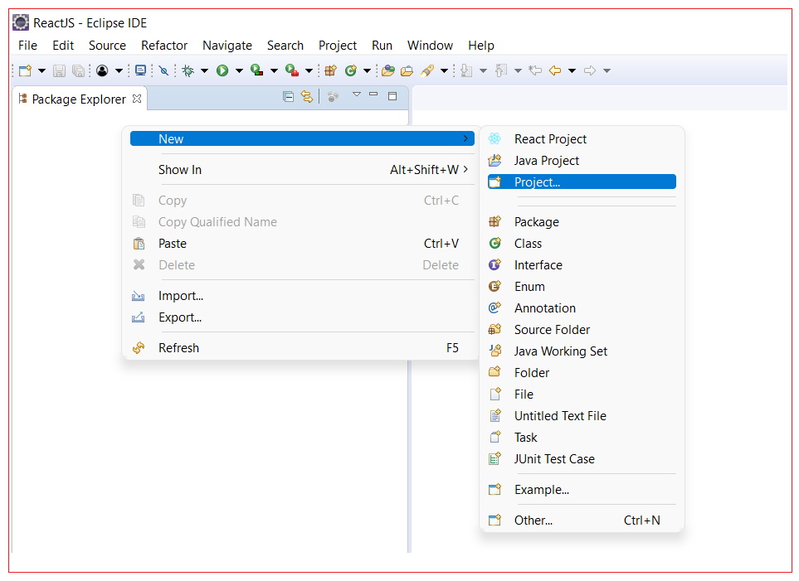Click the New Java Package toolbar icon
The width and height of the screenshot is (799, 581).
click(331, 70)
